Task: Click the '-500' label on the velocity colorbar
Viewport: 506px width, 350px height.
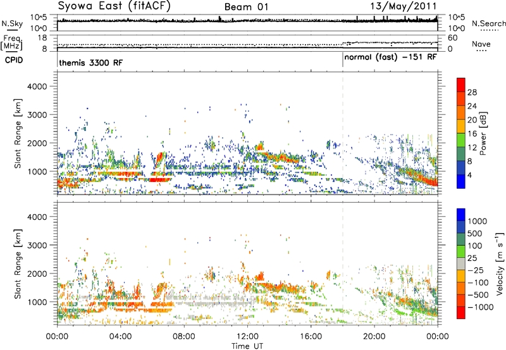Action: 478,294
